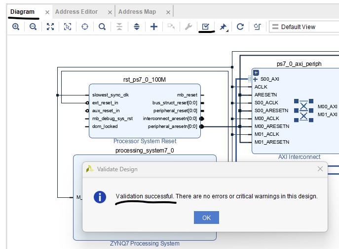Click the Expand All arrows icon
The height and width of the screenshot is (249, 339).
coord(137,27)
